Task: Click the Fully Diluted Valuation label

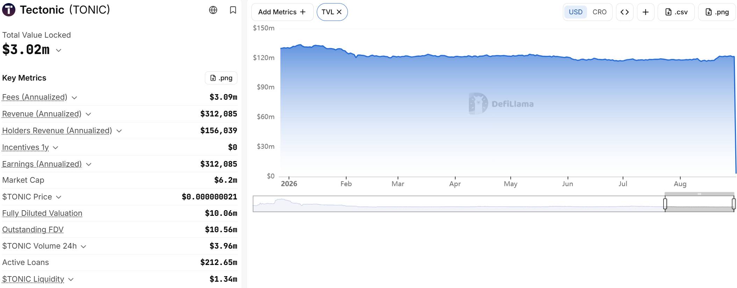Action: (42, 213)
